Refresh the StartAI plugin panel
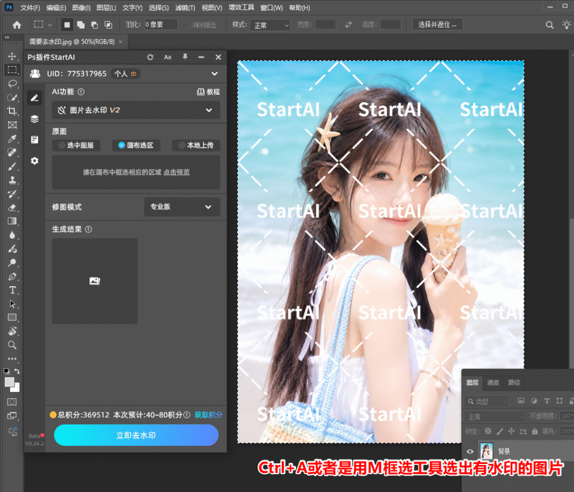Image resolution: width=574 pixels, height=492 pixels. [150, 57]
